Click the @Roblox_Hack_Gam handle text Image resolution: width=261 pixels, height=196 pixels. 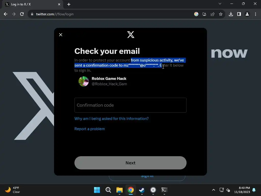(109, 84)
